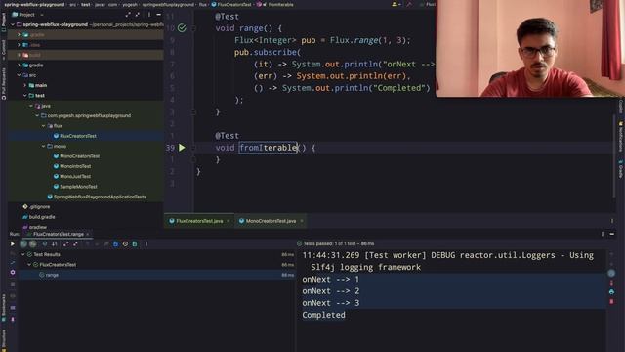Open the Gradle tool window on right stripe

(621, 169)
